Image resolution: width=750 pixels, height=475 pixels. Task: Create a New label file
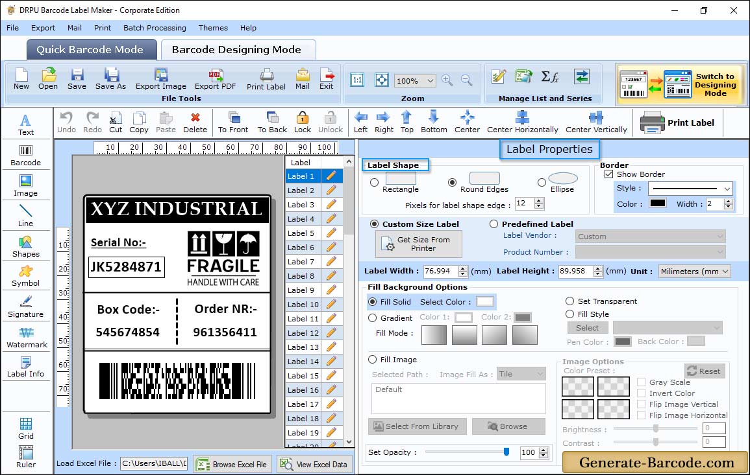pos(21,79)
